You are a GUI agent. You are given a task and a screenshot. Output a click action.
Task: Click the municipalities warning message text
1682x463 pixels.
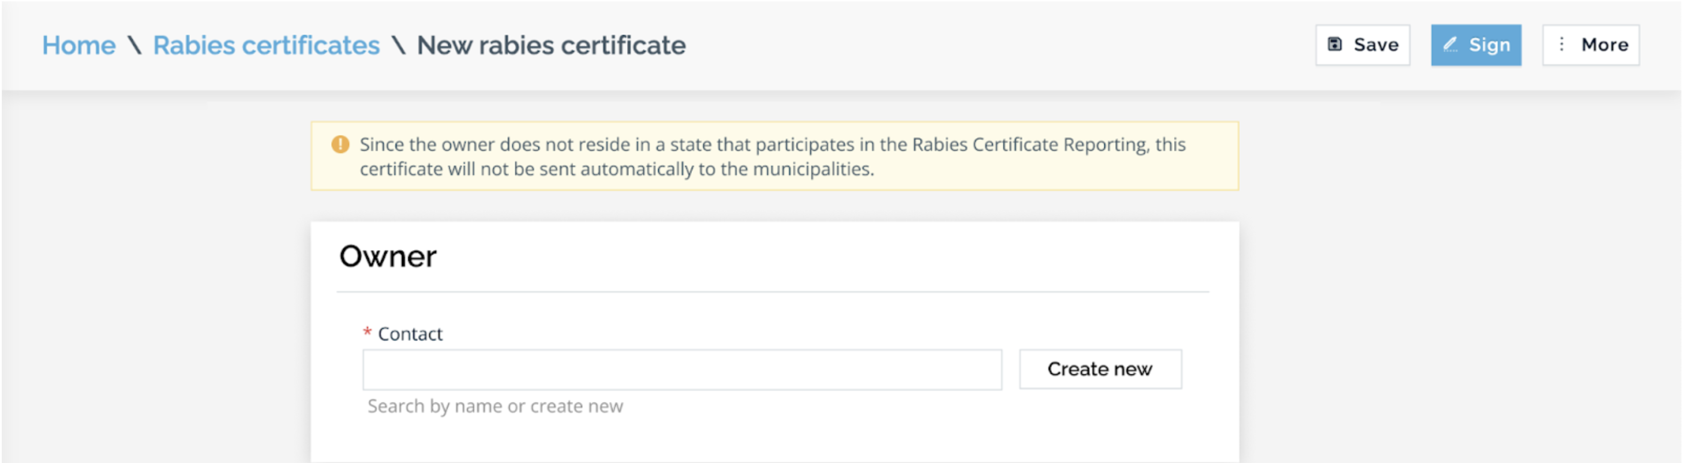[x=773, y=157]
